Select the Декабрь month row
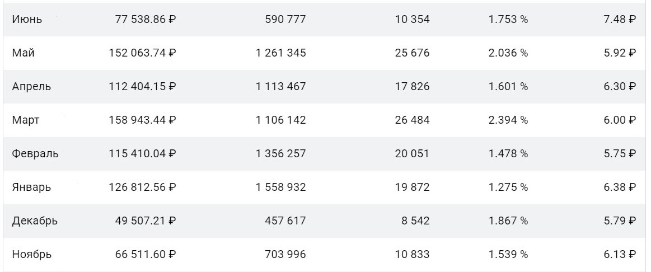Image resolution: width=651 pixels, height=272 pixels. [324, 221]
